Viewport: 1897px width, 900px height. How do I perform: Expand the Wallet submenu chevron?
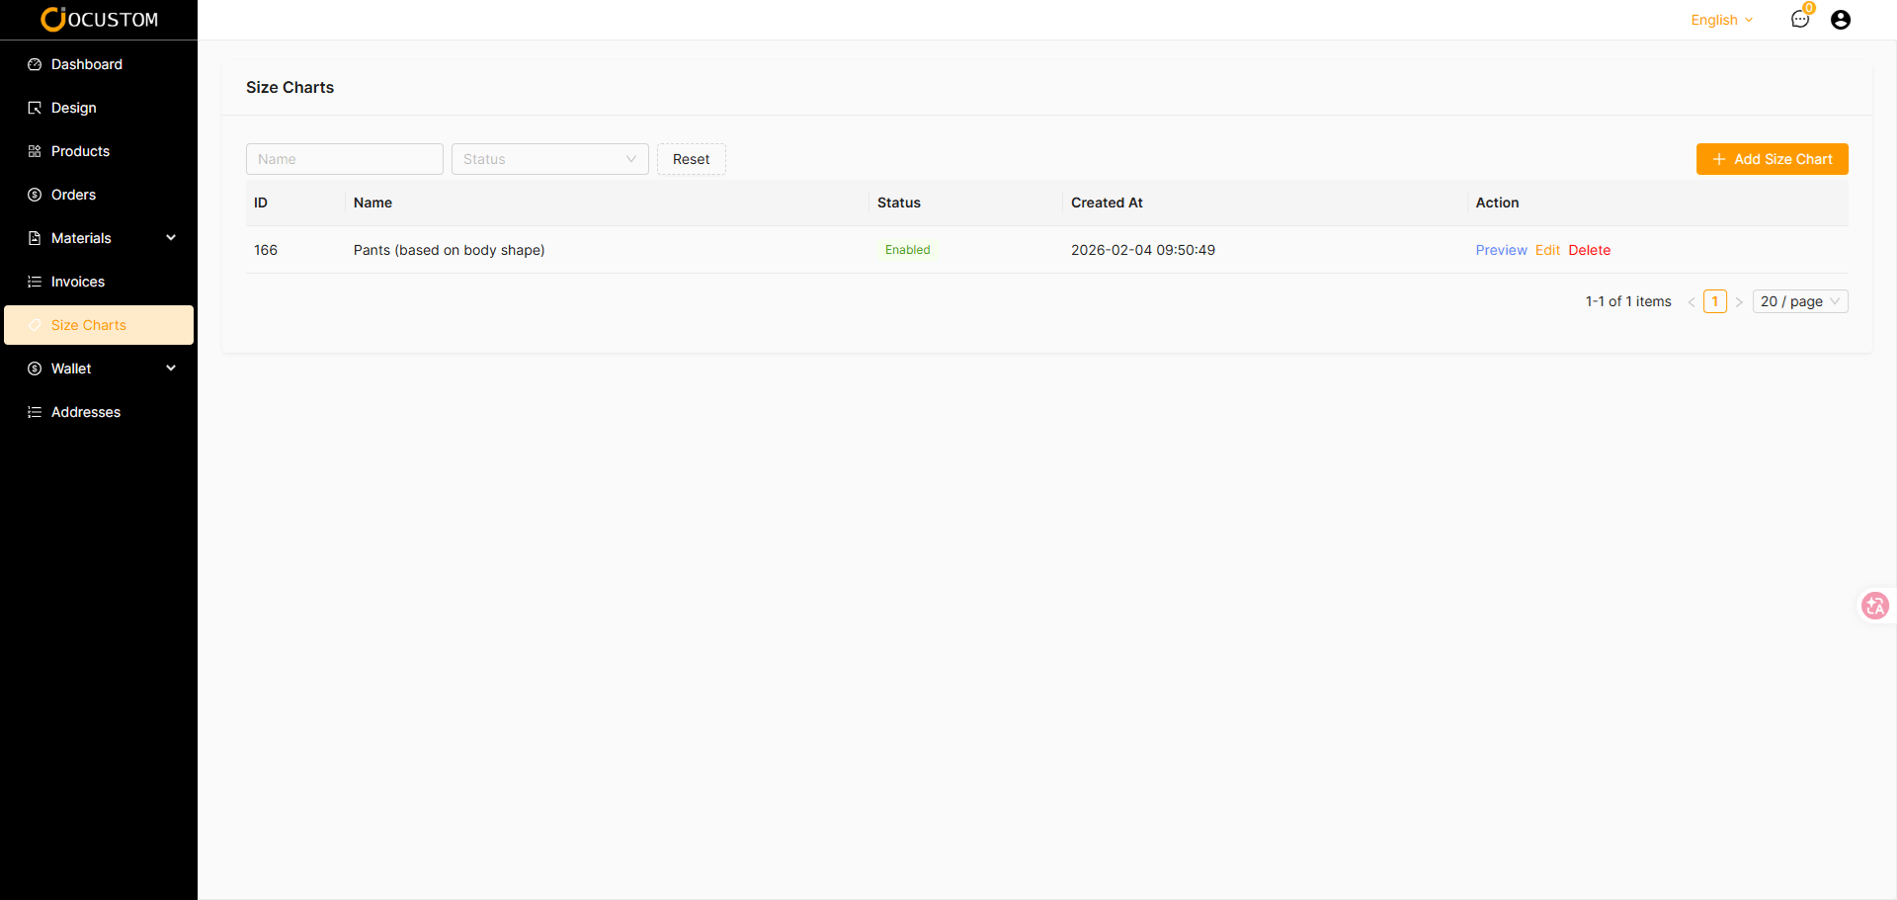pos(171,368)
